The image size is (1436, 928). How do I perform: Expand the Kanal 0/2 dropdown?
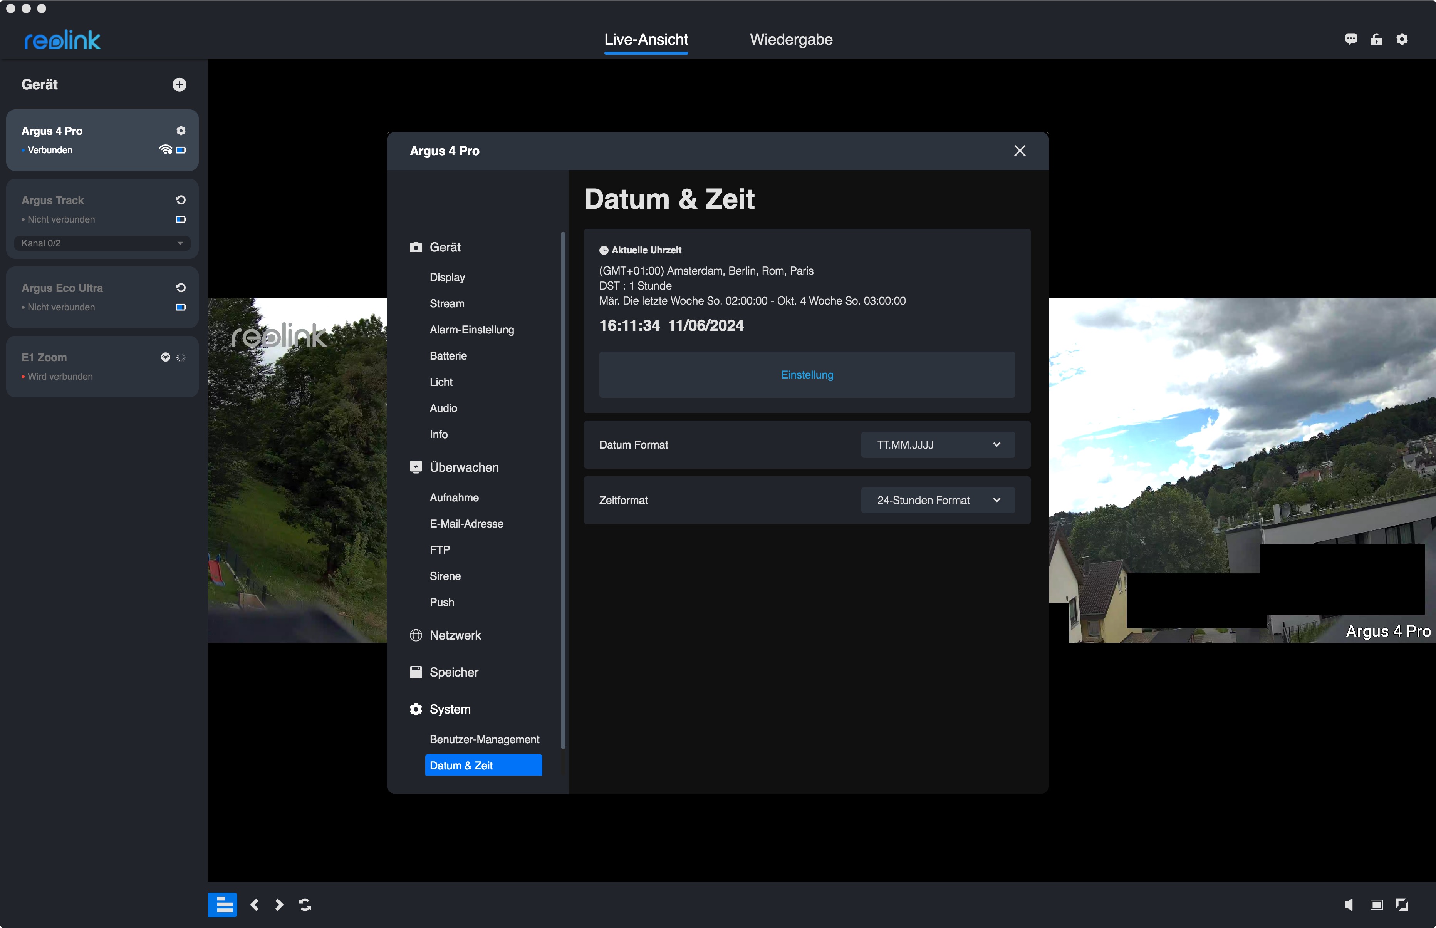102,243
